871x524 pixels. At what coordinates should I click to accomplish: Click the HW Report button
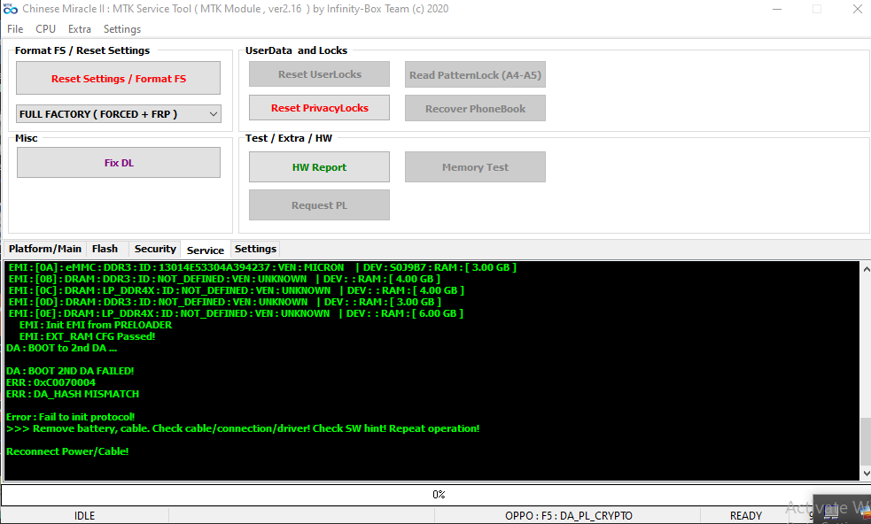(x=319, y=167)
